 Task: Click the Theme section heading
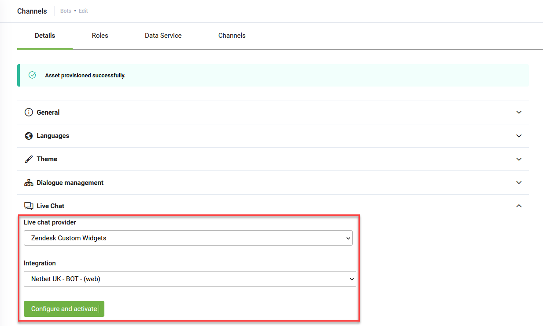[47, 159]
